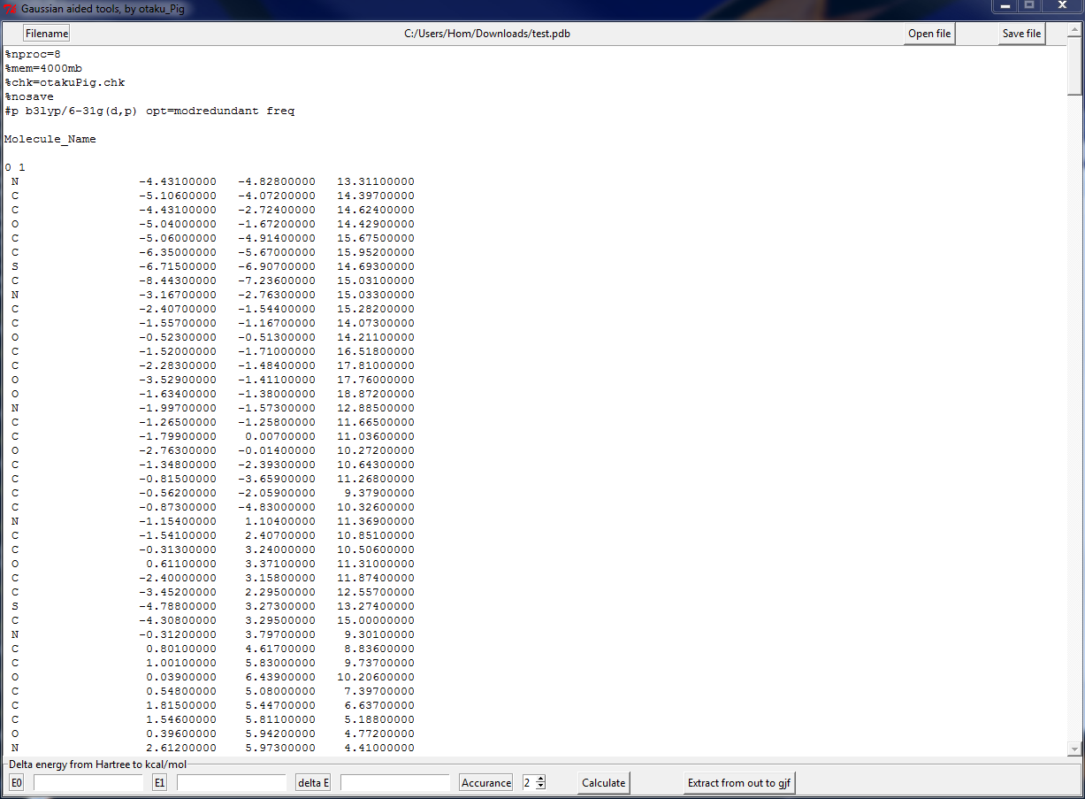The image size is (1085, 799).
Task: Click the coordinate value -6.71500000
Action: (x=177, y=266)
